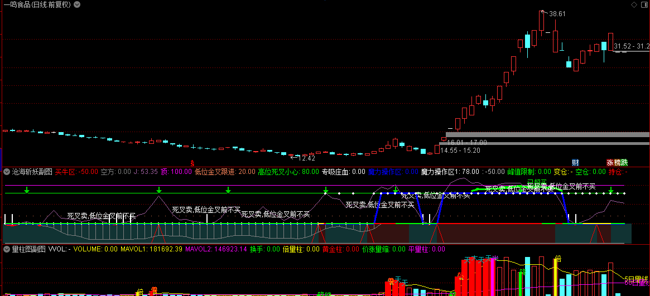The width and height of the screenshot is (650, 296).
Task: Click the 榜 badge under the chart
Action: [617, 162]
